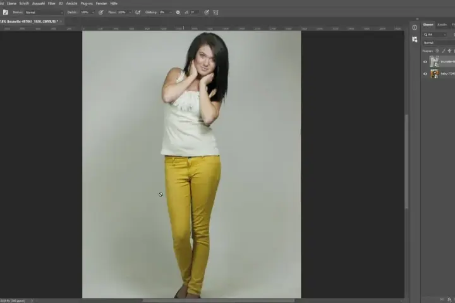Expand the Glättung smoothing slider arrow
This screenshot has width=455, height=303.
coord(171,13)
